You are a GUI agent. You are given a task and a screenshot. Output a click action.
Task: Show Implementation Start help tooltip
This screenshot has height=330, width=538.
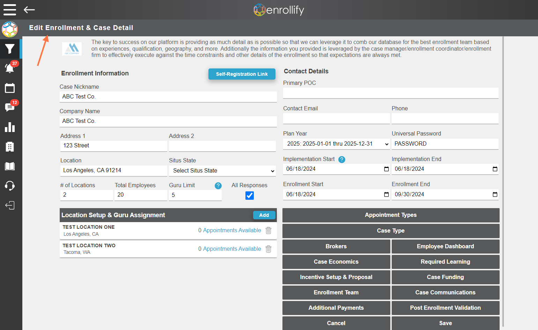[342, 160]
